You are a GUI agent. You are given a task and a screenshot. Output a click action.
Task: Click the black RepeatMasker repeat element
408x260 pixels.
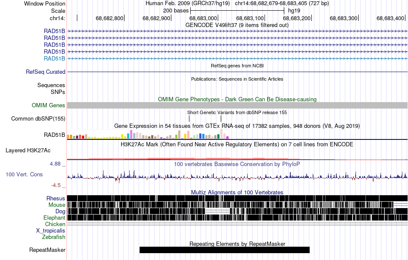tap(225, 250)
